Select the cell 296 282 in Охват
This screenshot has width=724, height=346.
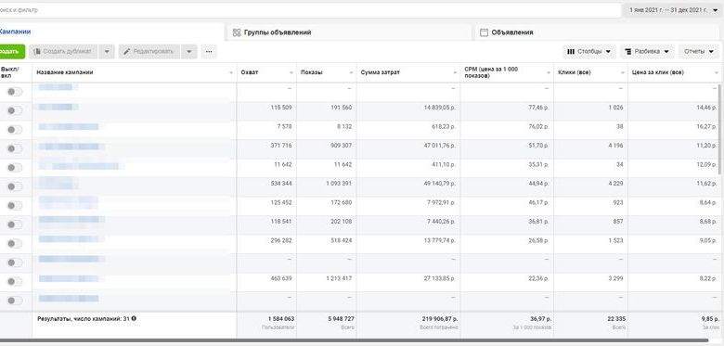click(x=281, y=240)
